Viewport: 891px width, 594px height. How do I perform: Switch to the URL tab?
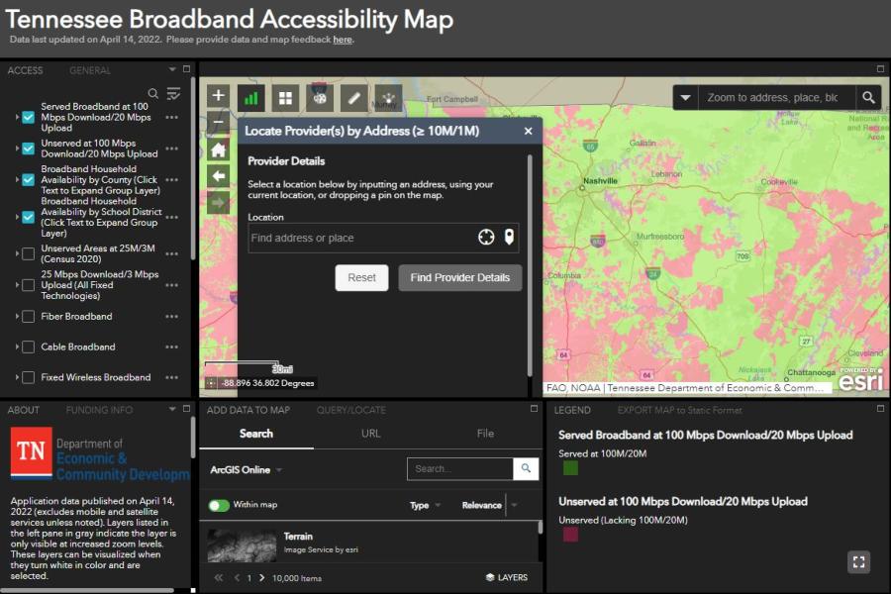pyautogui.click(x=370, y=434)
